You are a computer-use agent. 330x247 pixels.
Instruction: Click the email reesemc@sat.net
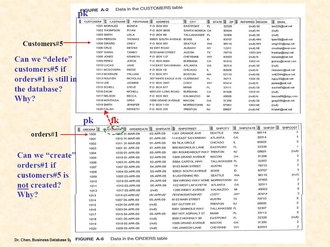(x=283, y=70)
